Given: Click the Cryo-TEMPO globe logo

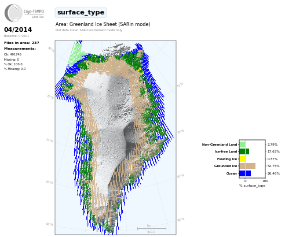Looking at the screenshot, I should [13, 13].
